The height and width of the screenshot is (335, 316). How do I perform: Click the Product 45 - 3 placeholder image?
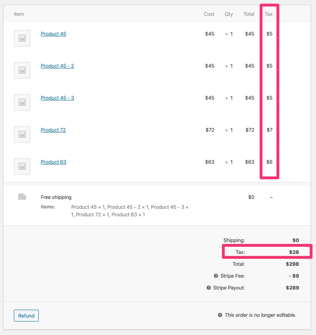click(22, 102)
